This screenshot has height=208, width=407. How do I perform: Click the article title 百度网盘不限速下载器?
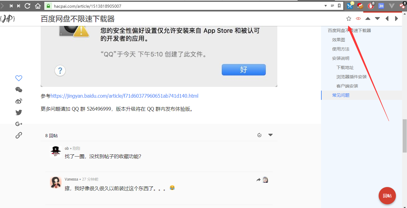tap(78, 19)
